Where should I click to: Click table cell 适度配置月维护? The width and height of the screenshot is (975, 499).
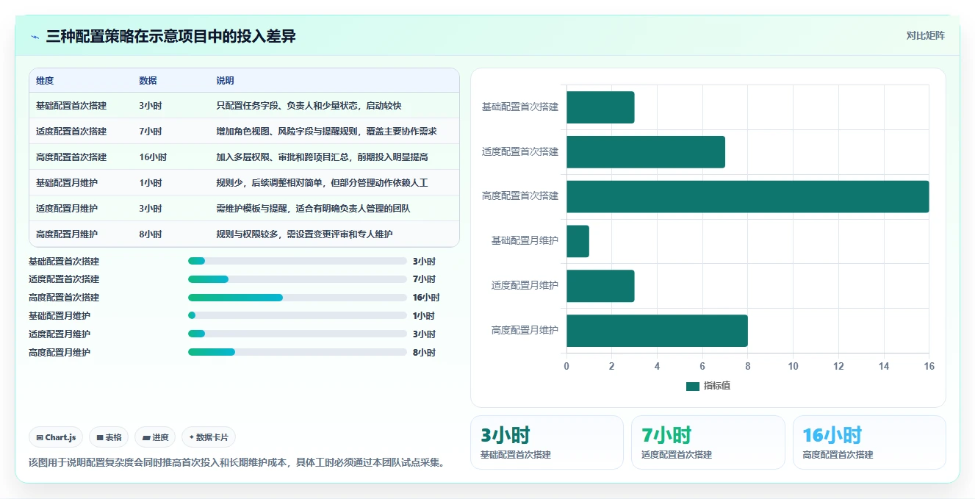[67, 209]
